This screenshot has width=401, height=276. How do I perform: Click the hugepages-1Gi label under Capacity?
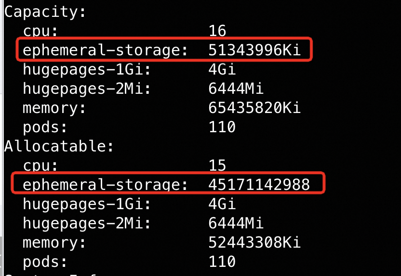[x=87, y=69]
